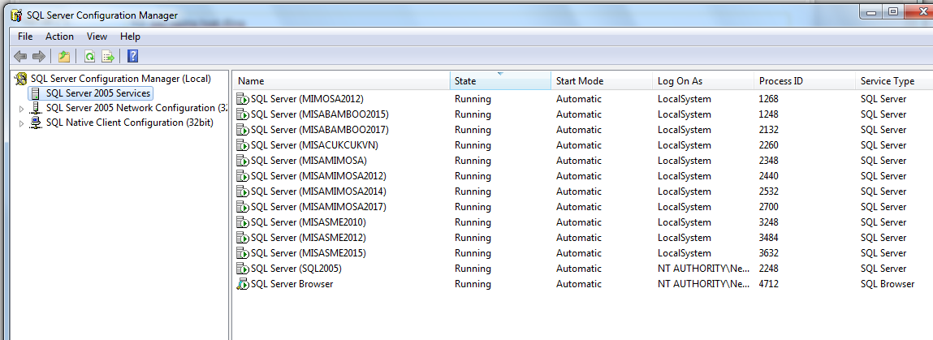The image size is (933, 340).
Task: Click the service icon for MISAMIMOSA2012
Action: point(242,176)
